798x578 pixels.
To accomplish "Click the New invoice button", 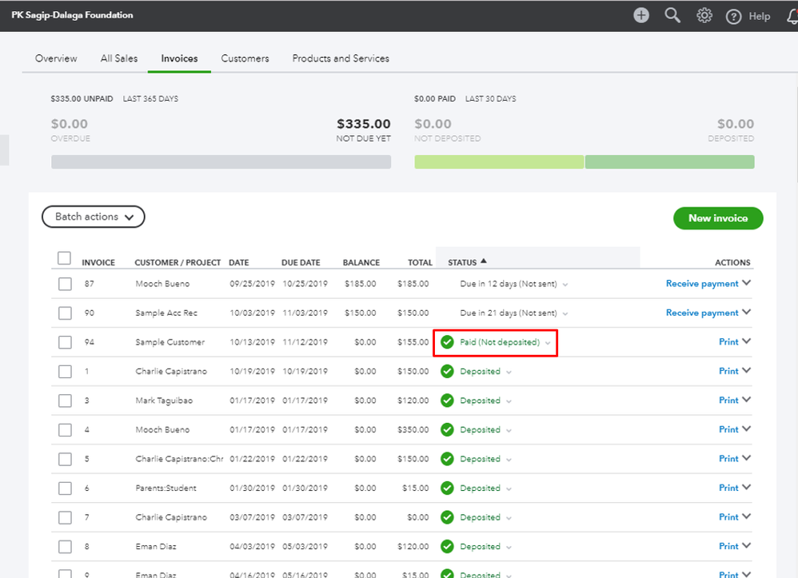I will 718,218.
